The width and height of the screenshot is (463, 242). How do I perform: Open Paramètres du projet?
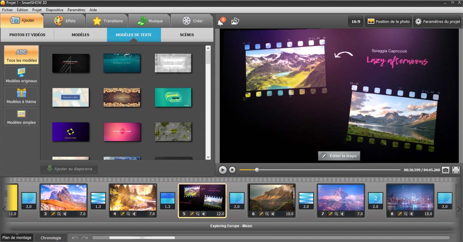(437, 21)
